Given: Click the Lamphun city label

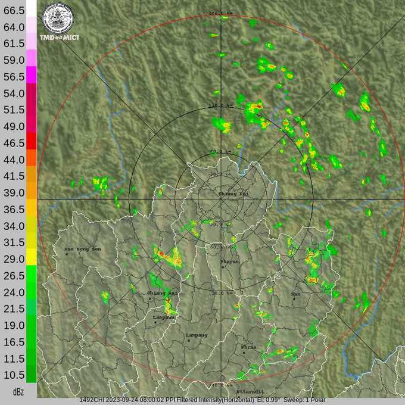Looking at the screenshot, I should point(163,317).
